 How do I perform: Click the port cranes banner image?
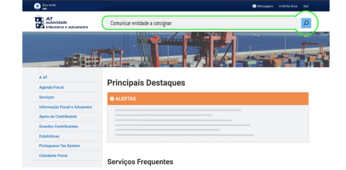click(x=176, y=49)
